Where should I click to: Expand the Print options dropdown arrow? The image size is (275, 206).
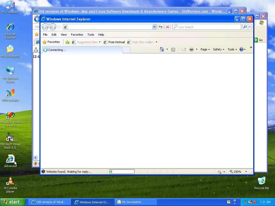197,49
